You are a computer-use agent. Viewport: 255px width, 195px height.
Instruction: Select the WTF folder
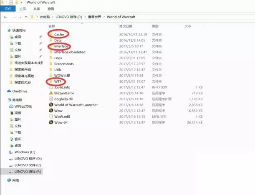[x=58, y=81]
